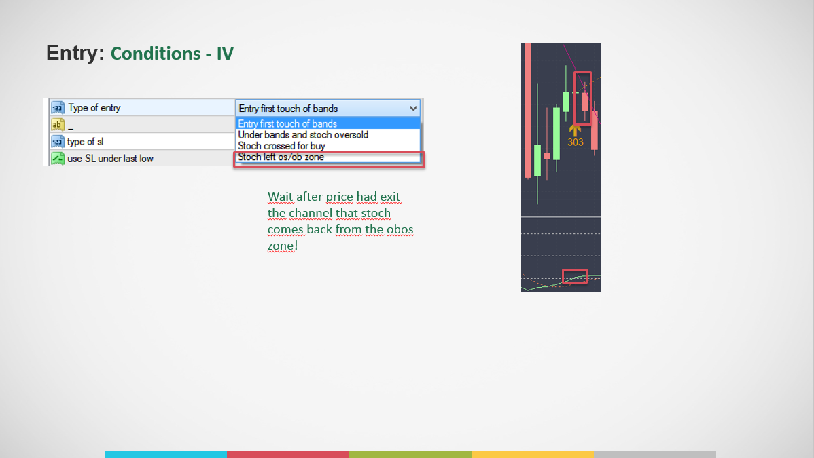Click the 'use SL under last low' label
Viewport: 814px width, 458px height.
[x=110, y=159]
